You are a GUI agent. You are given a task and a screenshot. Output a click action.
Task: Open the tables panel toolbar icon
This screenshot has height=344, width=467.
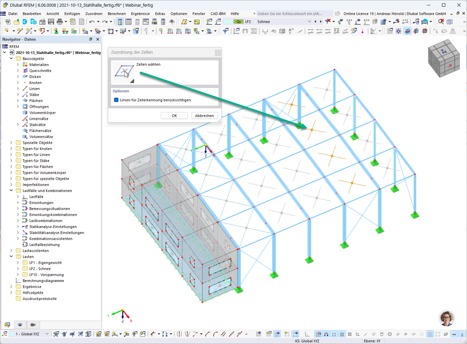128,22
